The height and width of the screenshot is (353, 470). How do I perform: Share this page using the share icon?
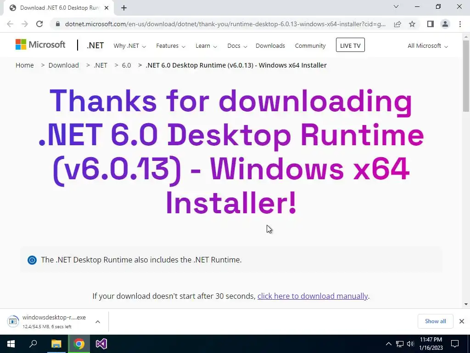tap(397, 24)
